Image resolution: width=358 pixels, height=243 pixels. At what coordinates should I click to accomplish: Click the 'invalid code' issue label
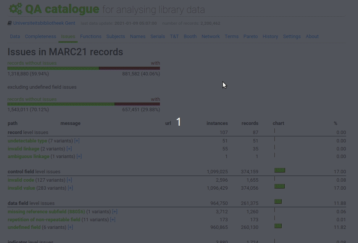click(x=21, y=180)
